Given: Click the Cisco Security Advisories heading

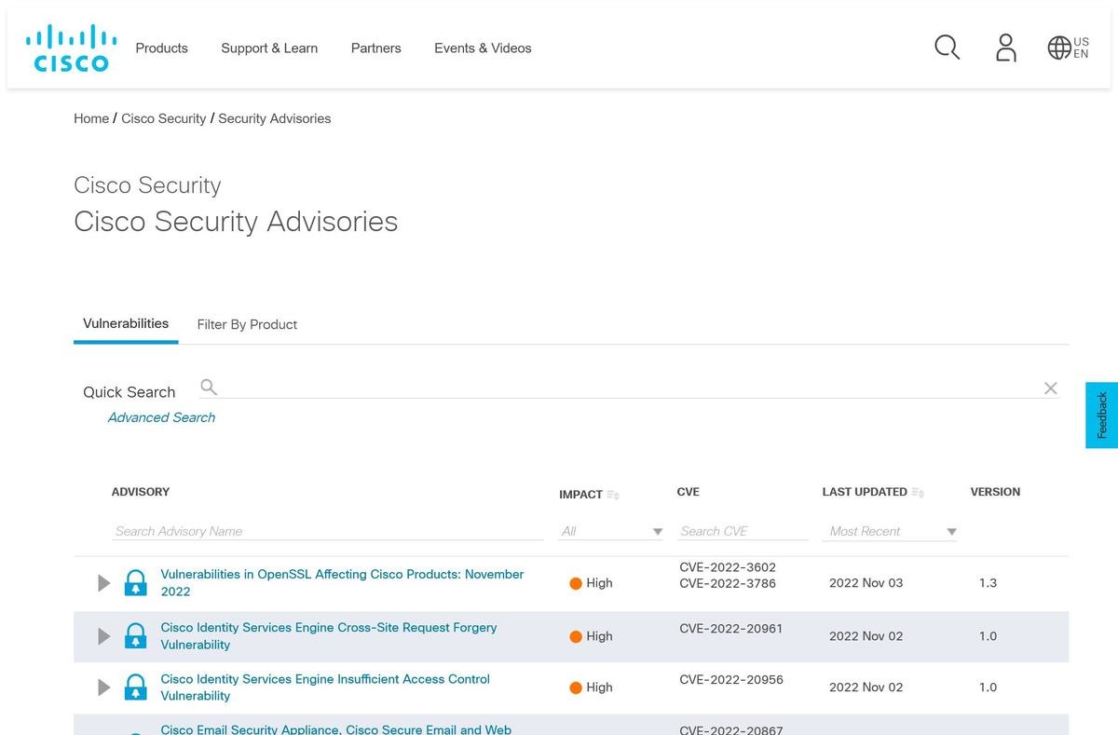Looking at the screenshot, I should 236,222.
